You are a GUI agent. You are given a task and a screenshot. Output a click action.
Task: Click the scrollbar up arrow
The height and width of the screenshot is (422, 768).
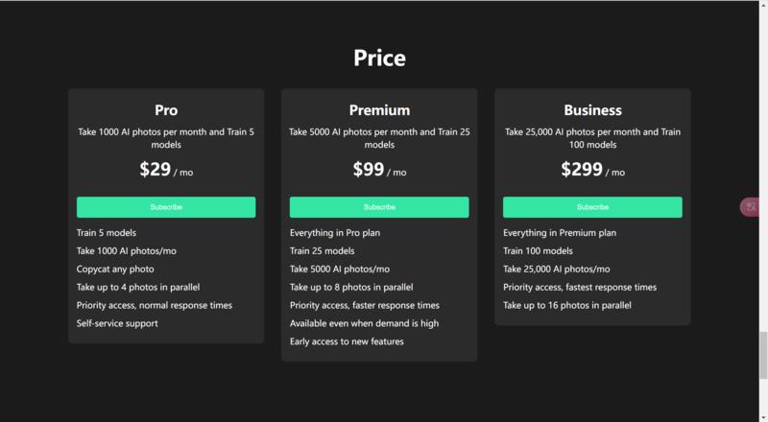point(763,4)
